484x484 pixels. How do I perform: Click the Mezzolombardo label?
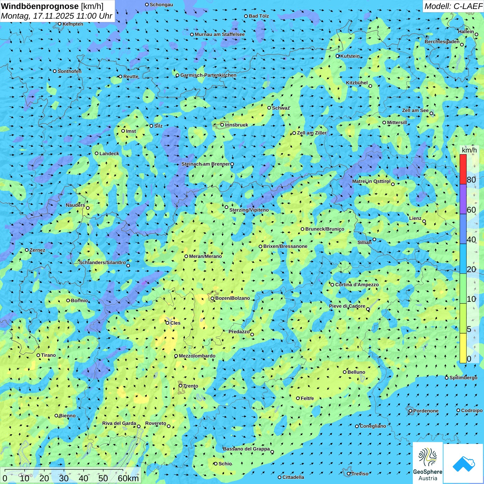197,356
